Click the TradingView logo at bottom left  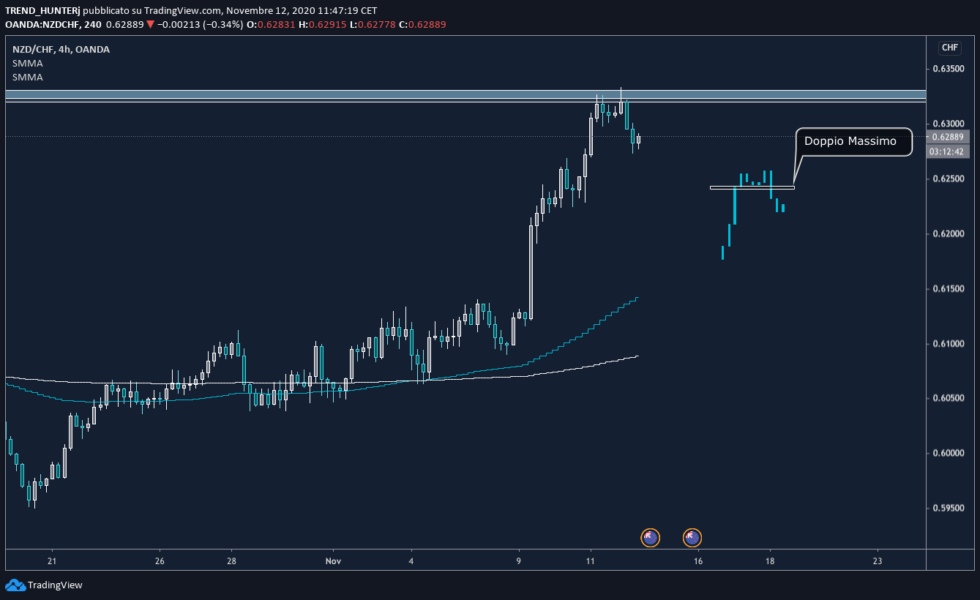coord(44,585)
